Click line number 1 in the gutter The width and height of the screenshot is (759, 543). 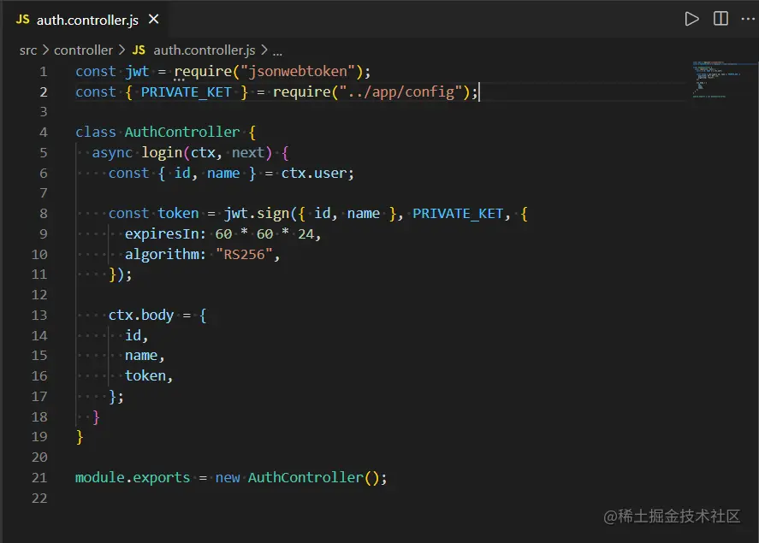pos(44,72)
